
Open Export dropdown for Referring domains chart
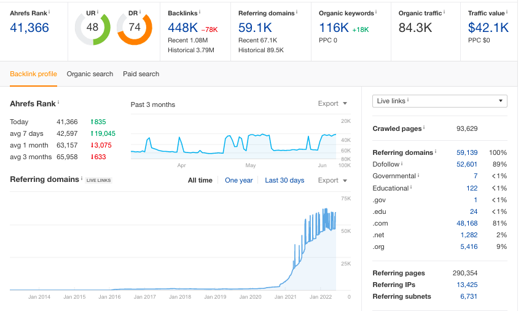332,180
